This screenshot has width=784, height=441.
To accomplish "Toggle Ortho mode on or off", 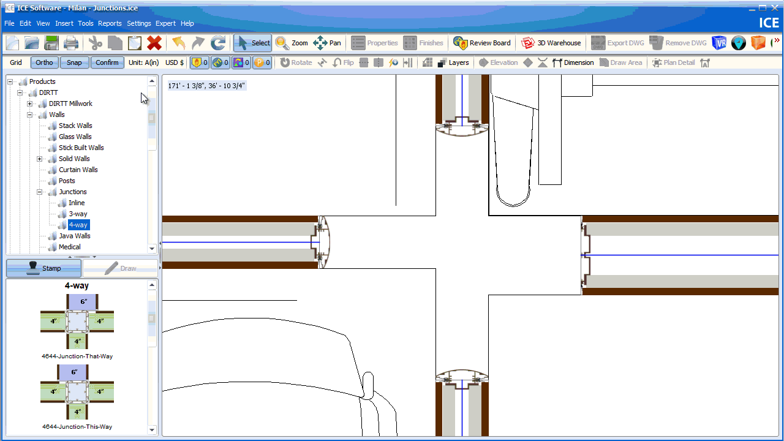I will [43, 62].
